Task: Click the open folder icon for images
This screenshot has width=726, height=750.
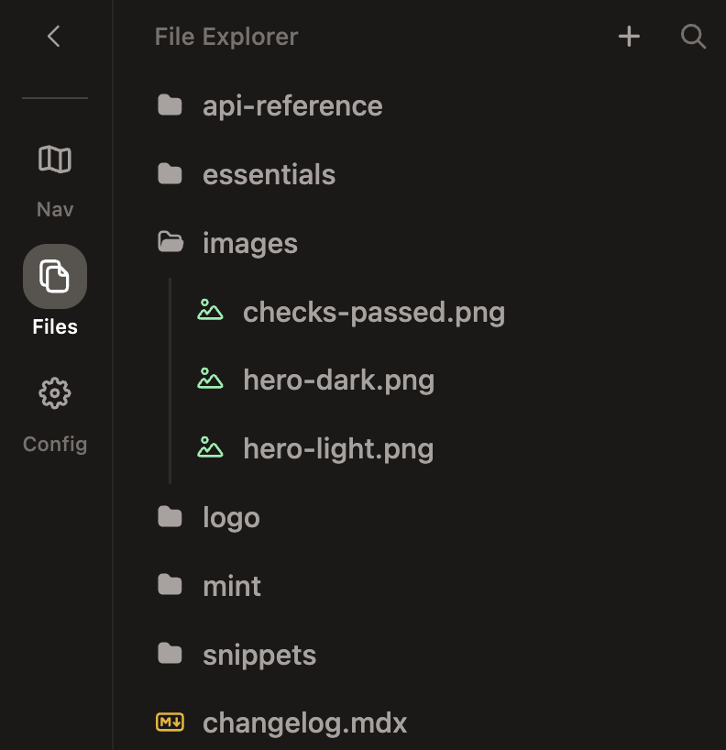Action: point(170,242)
